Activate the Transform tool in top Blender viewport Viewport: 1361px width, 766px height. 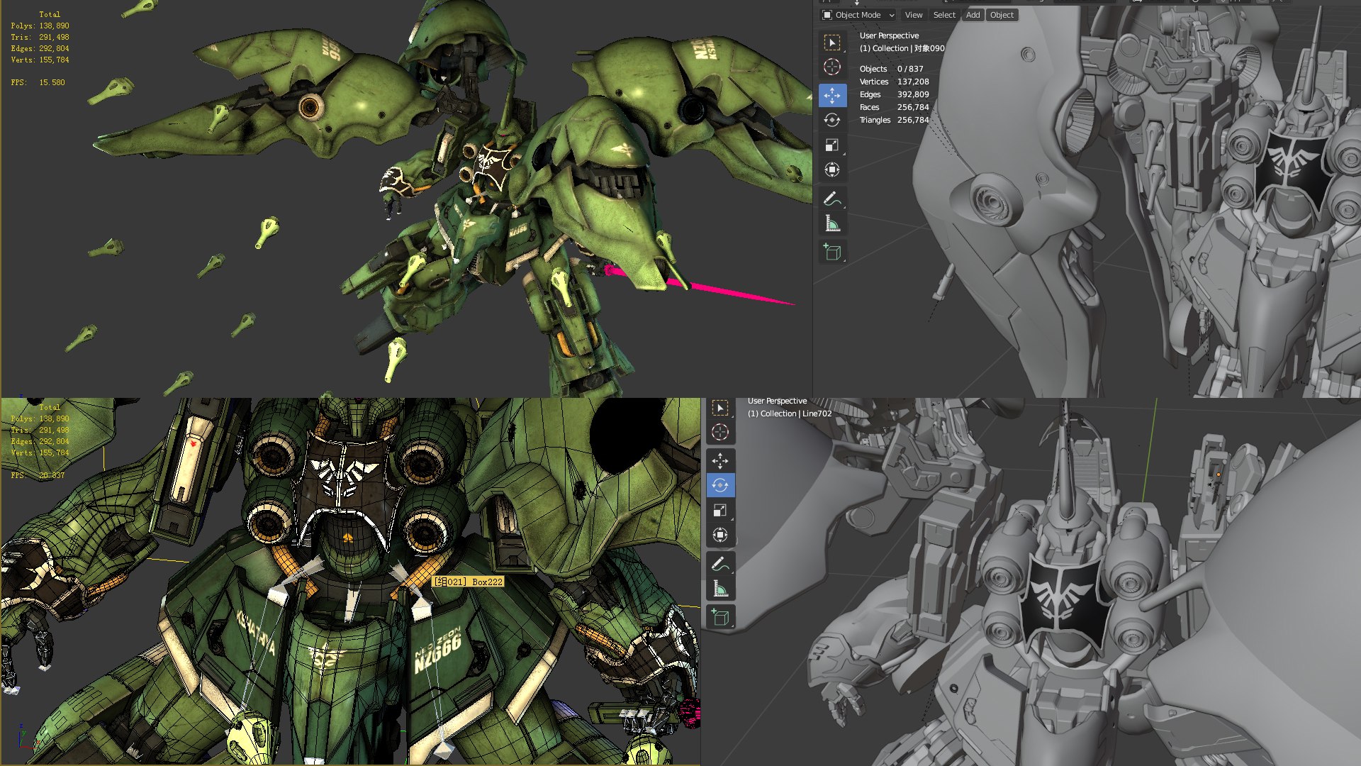click(832, 170)
